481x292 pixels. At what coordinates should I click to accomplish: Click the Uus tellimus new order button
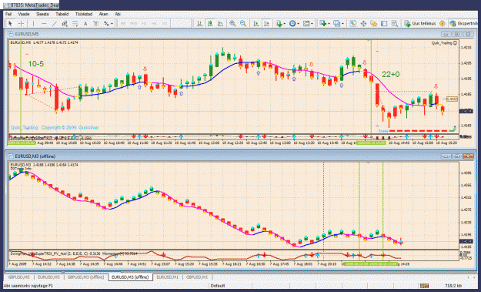[420, 23]
